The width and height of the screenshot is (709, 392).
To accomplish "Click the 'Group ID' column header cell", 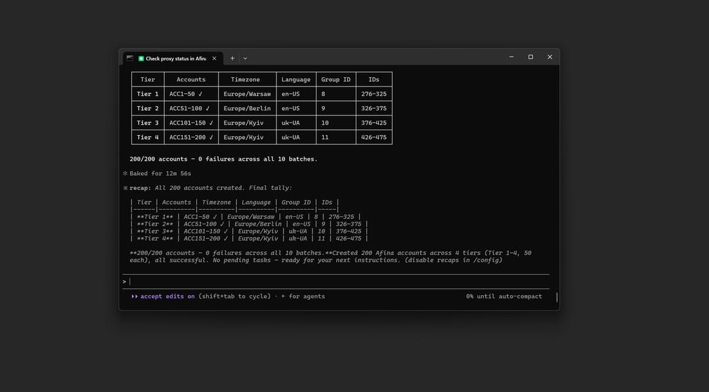I will tap(336, 79).
